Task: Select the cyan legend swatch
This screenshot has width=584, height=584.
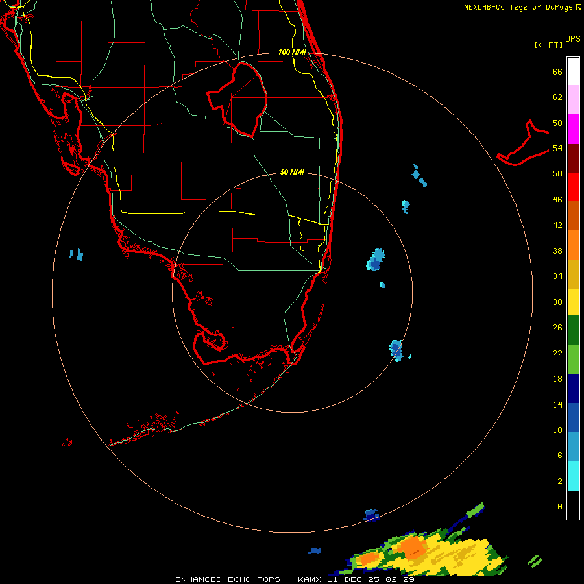Action: pyautogui.click(x=573, y=476)
